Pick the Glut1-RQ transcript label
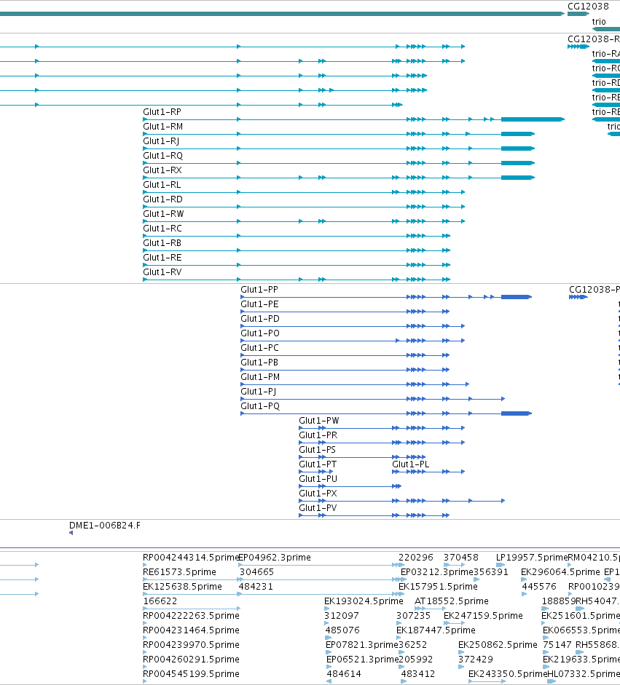 click(162, 156)
